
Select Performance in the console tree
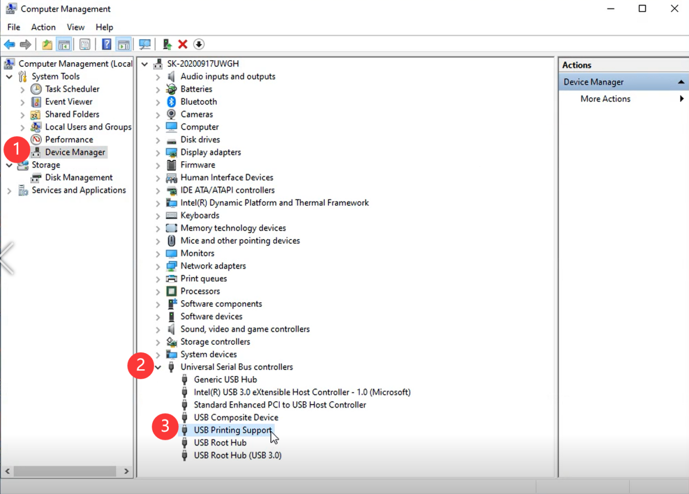[69, 140]
